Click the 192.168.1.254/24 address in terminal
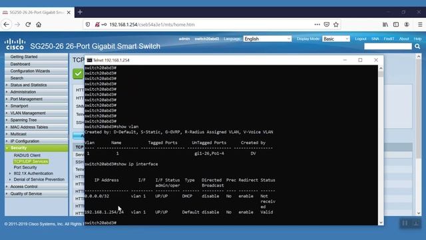This screenshot has width=426, height=240. pyautogui.click(x=104, y=212)
